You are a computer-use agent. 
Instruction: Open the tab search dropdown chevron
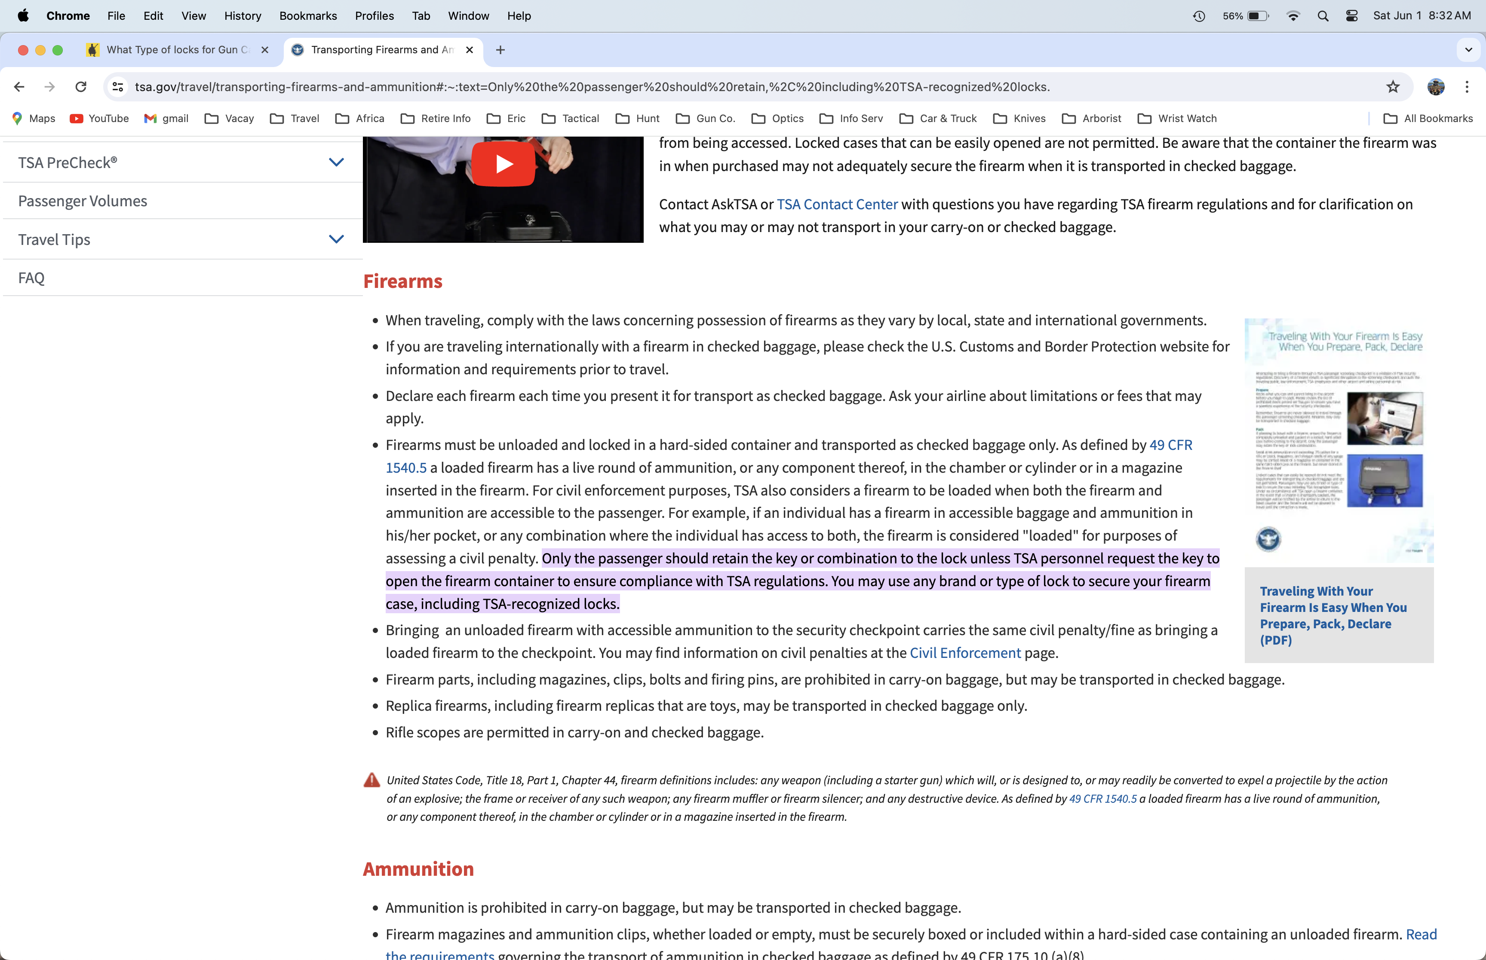(x=1468, y=50)
